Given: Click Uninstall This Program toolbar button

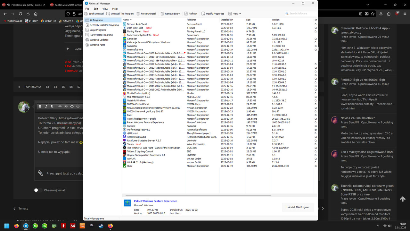Looking at the screenshot, I should (120, 14).
